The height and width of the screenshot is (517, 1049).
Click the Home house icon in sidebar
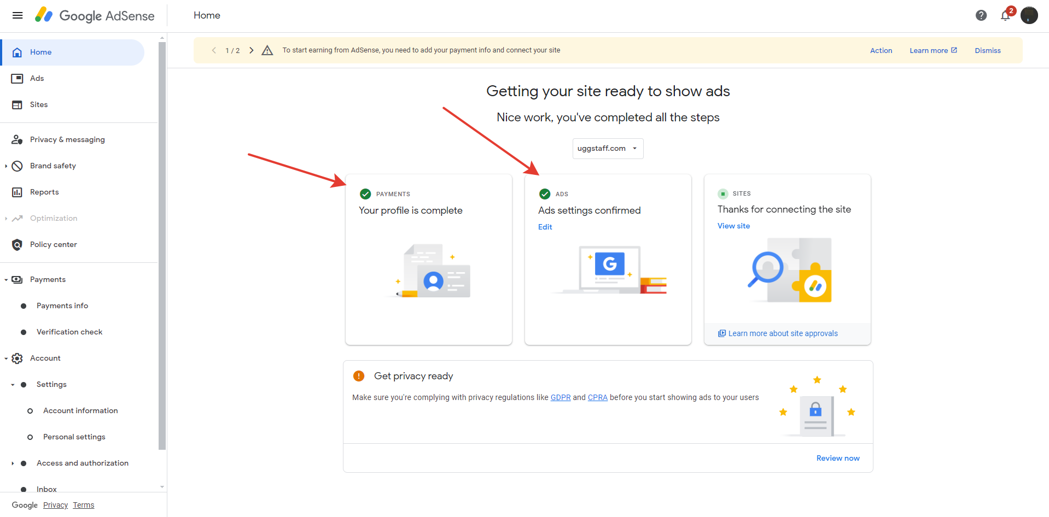coord(17,52)
